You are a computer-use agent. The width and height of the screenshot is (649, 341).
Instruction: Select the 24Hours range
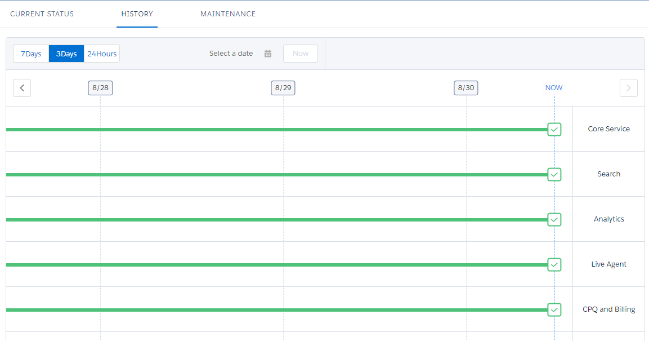point(102,54)
